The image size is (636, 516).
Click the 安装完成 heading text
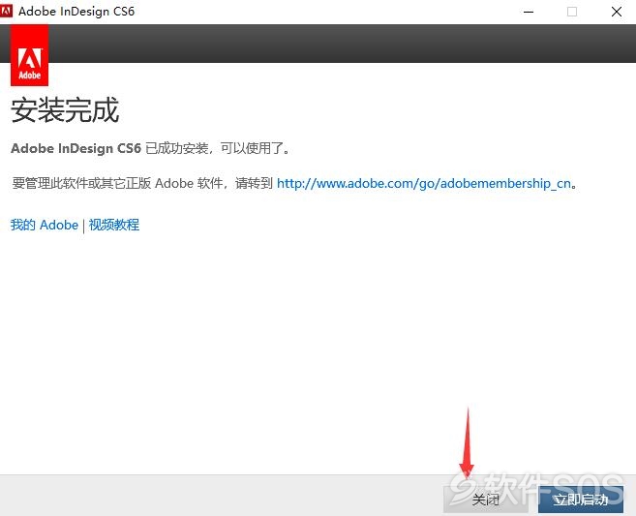(x=65, y=110)
